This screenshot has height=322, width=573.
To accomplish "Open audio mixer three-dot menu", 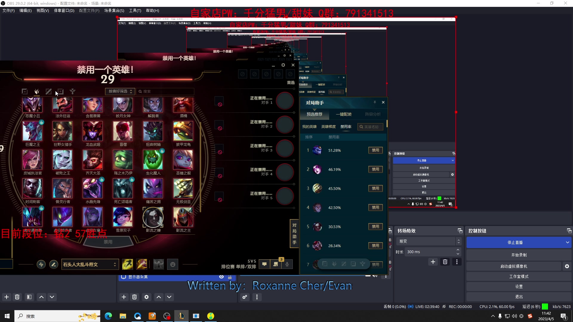I will click(257, 297).
